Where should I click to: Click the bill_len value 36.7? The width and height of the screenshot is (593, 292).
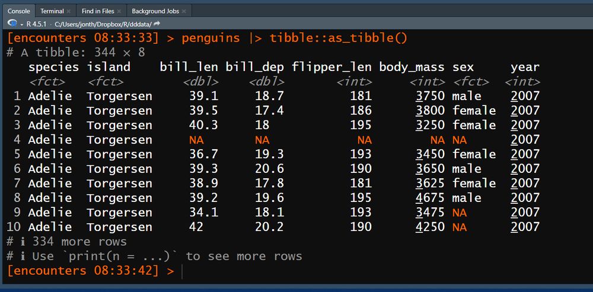203,154
